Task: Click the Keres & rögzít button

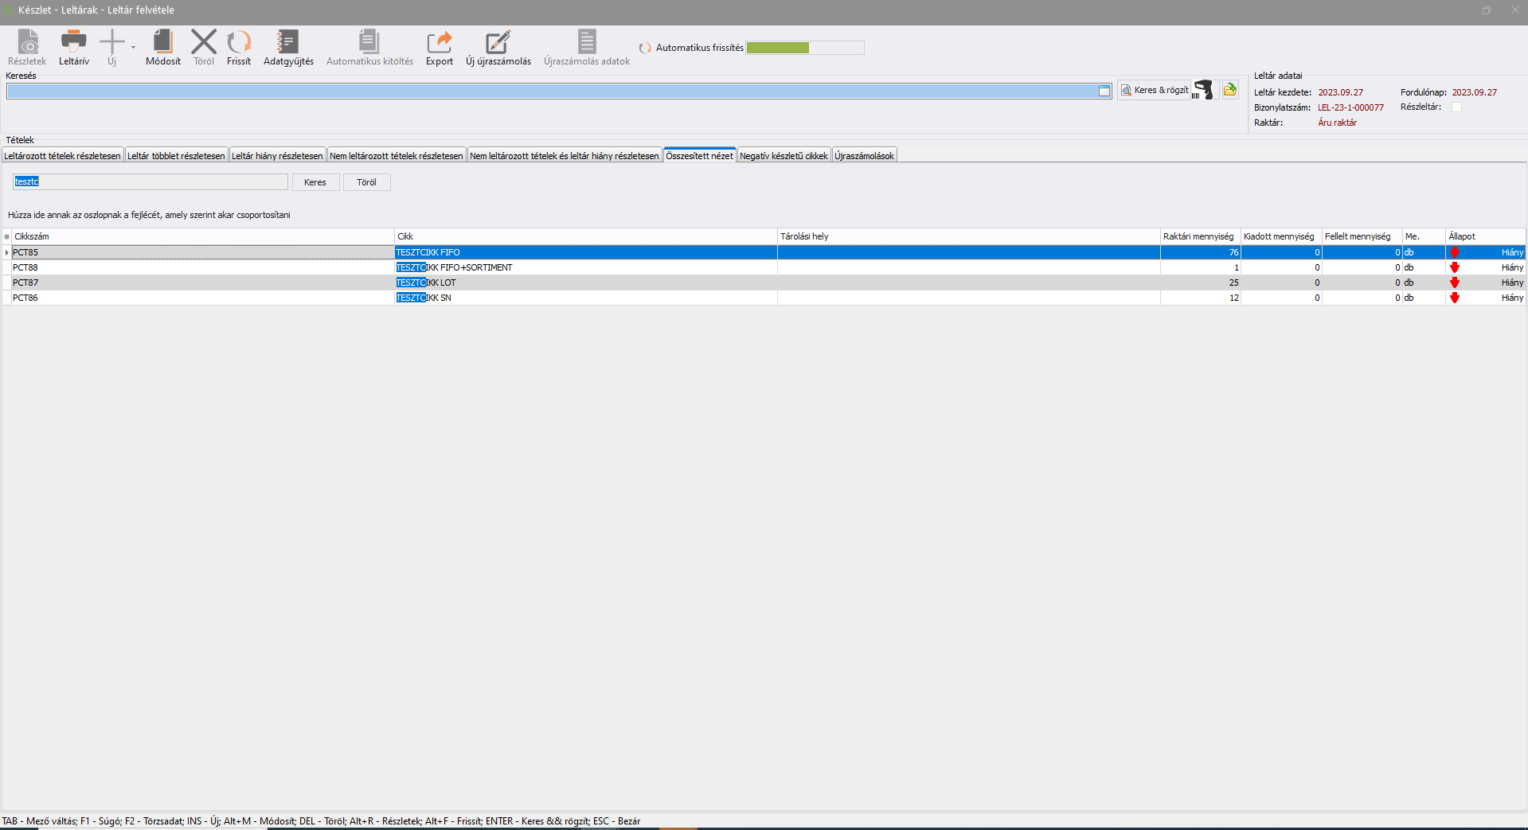Action: pyautogui.click(x=1155, y=91)
